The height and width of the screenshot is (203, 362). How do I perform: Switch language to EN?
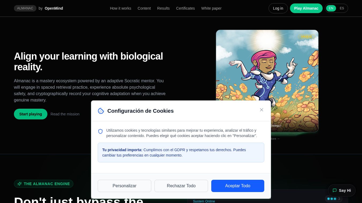pyautogui.click(x=331, y=8)
